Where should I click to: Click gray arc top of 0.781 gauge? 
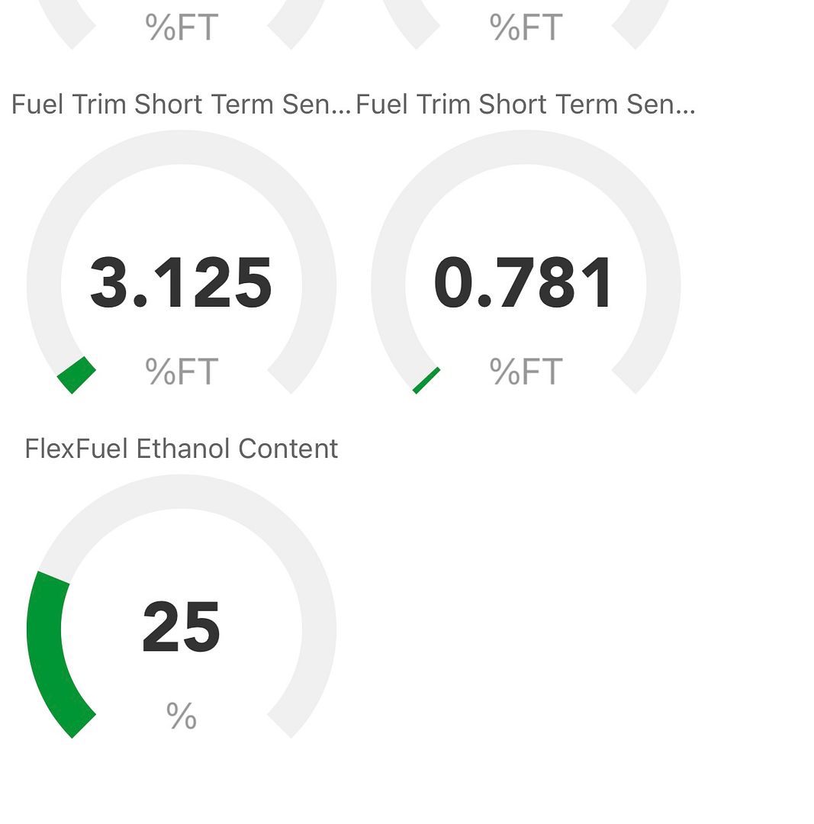tap(526, 147)
